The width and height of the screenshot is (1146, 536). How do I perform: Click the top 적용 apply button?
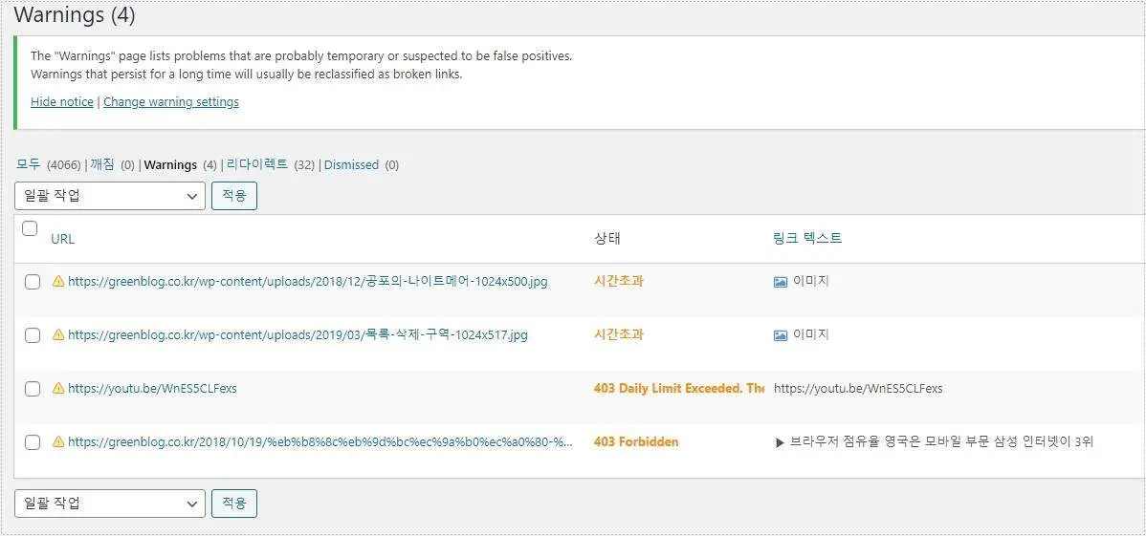[233, 196]
